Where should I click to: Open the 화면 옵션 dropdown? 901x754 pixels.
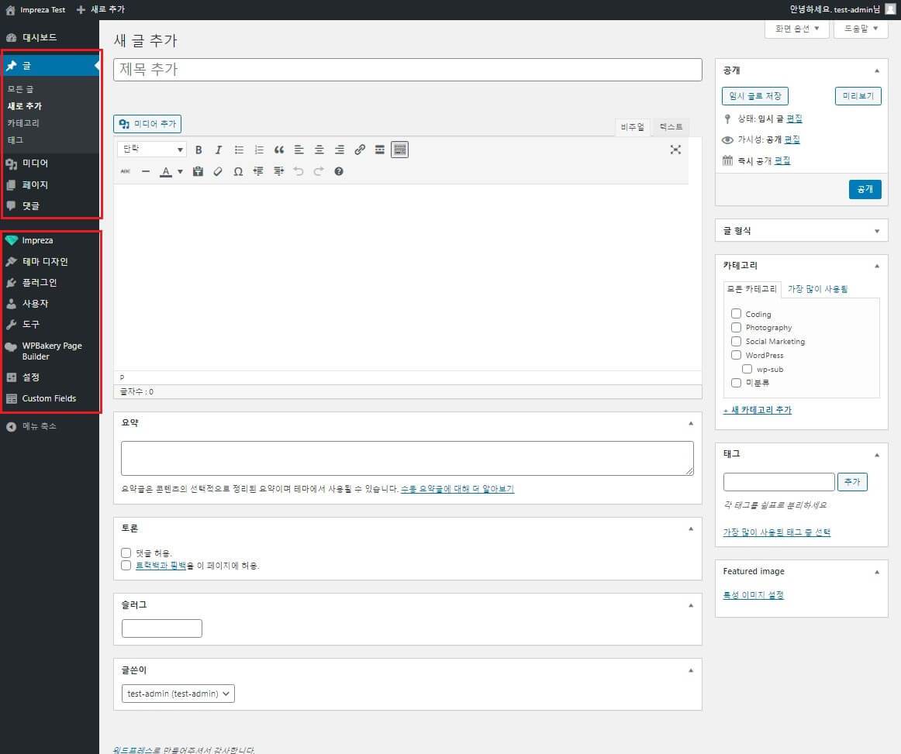pos(796,29)
